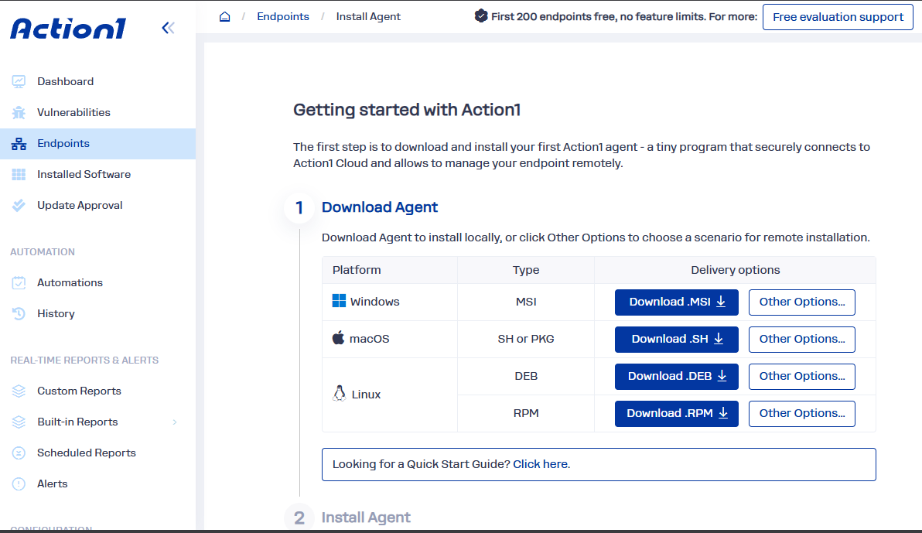Image resolution: width=922 pixels, height=533 pixels.
Task: Go to home via breadcrumb house icon
Action: [224, 16]
